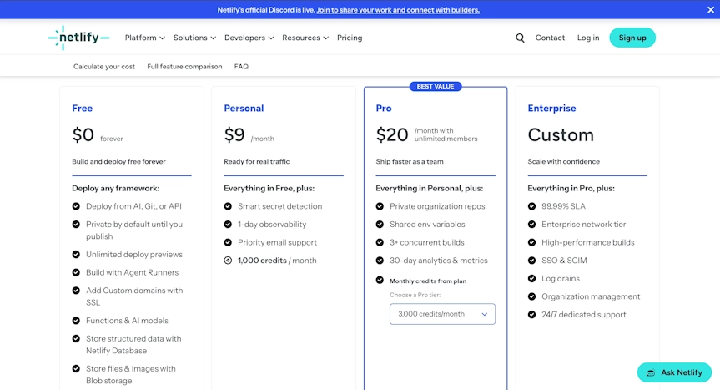The height and width of the screenshot is (390, 720).
Task: Click checkmark beside Unlimited deploy previews
Action: (x=76, y=255)
